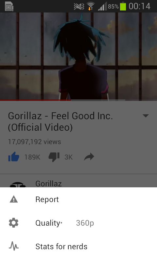The height and width of the screenshot is (262, 157).
Task: Click the Stats pulse waveform icon
Action: 14,246
